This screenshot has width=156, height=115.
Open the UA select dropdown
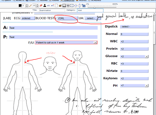(x=92, y=18)
